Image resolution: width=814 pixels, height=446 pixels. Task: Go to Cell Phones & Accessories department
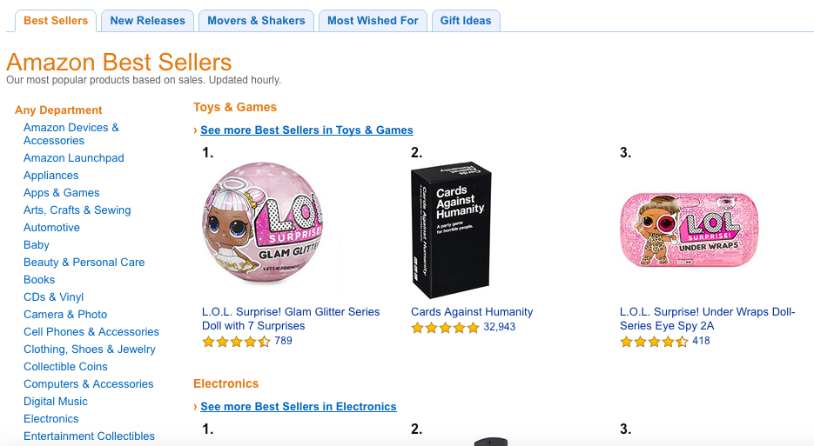click(91, 332)
